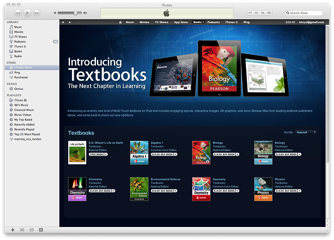The height and width of the screenshot is (240, 334).
Task: Open TV Shows tab in store bar
Action: point(161,22)
